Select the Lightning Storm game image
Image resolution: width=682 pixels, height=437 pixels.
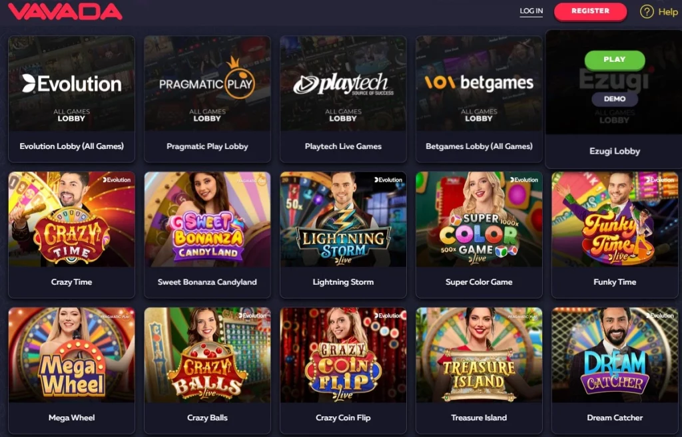pyautogui.click(x=343, y=219)
